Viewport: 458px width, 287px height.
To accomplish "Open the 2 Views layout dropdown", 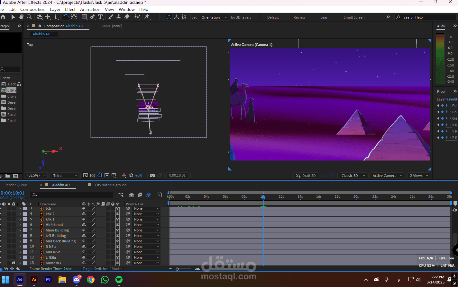I will (x=419, y=176).
